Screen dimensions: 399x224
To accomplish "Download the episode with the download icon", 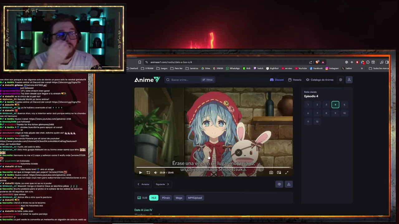I will coord(289,184).
